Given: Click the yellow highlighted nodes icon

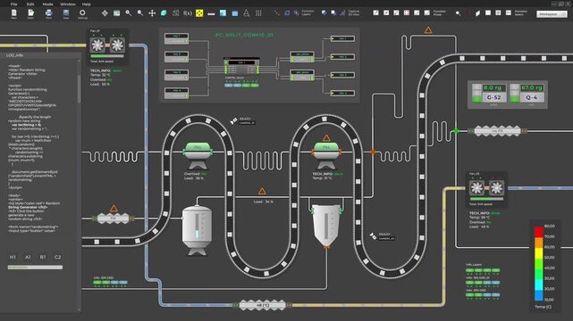Looking at the screenshot, I should click(199, 13).
